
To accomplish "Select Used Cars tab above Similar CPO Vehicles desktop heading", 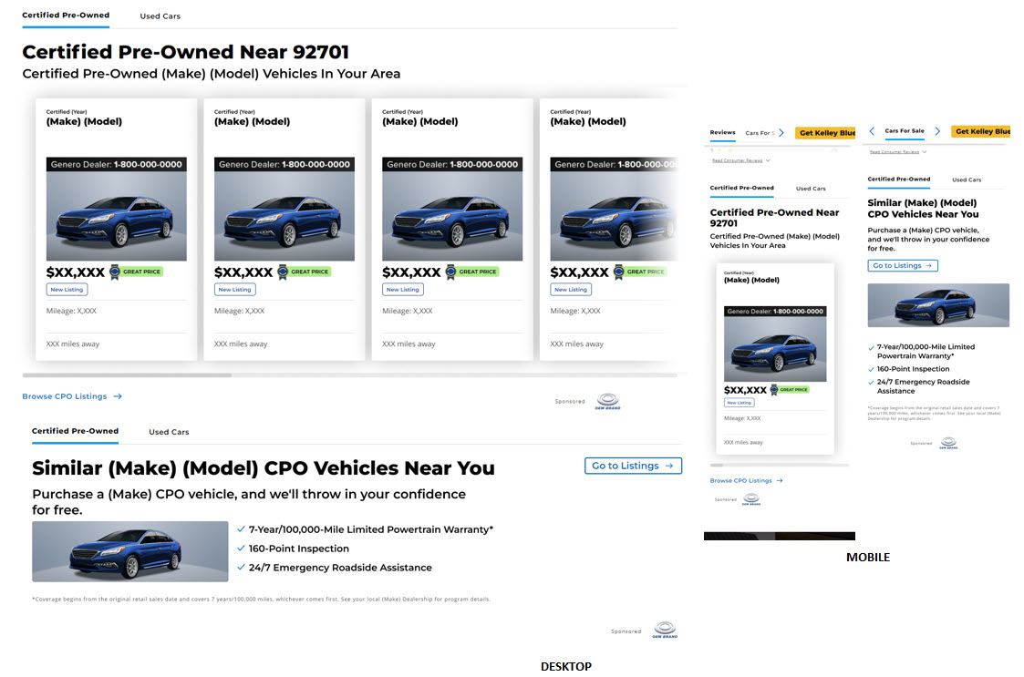I will pyautogui.click(x=169, y=432).
